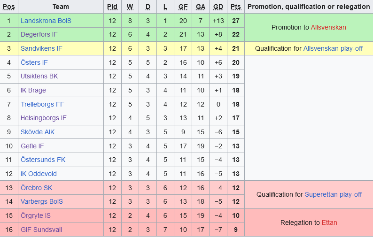Viewport: 373px width, 238px height.
Task: Open Östersunds FK team page
Action: 43,160
